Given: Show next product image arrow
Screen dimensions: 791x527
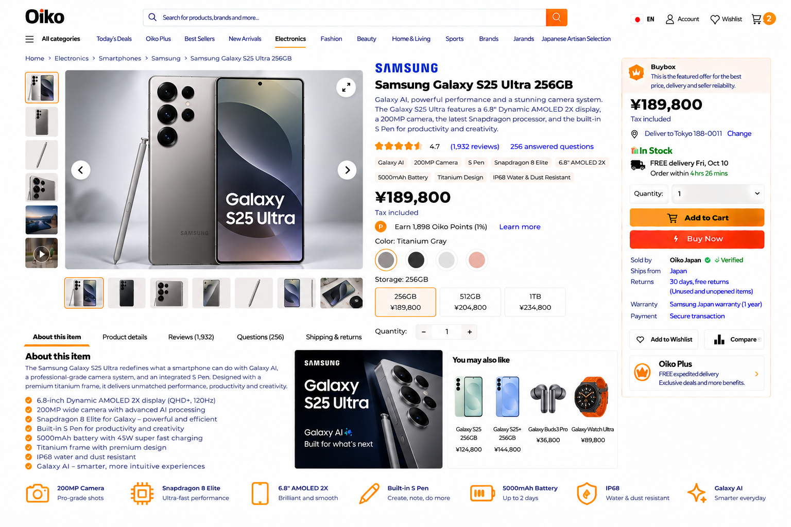Looking at the screenshot, I should (x=347, y=170).
